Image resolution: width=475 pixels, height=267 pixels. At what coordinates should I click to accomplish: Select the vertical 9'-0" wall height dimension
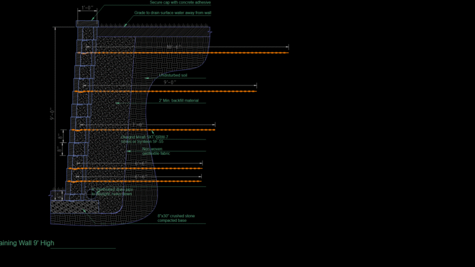click(x=52, y=114)
